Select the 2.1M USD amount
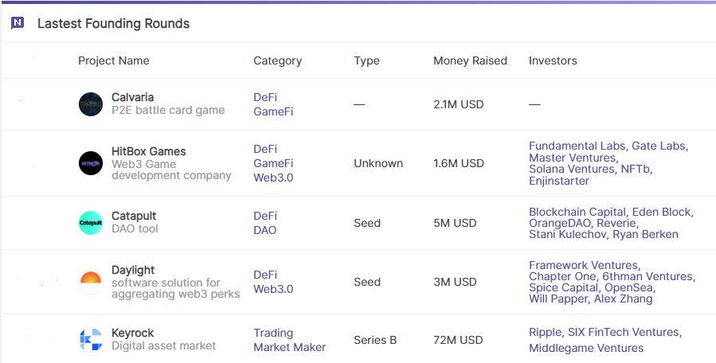 pyautogui.click(x=459, y=104)
